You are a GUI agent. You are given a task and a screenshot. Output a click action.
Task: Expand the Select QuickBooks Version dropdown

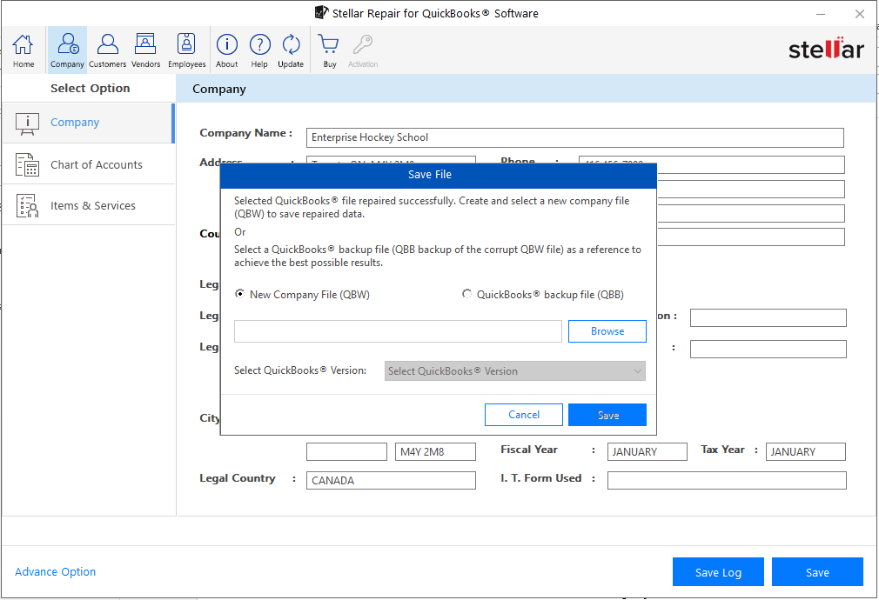[x=514, y=370]
